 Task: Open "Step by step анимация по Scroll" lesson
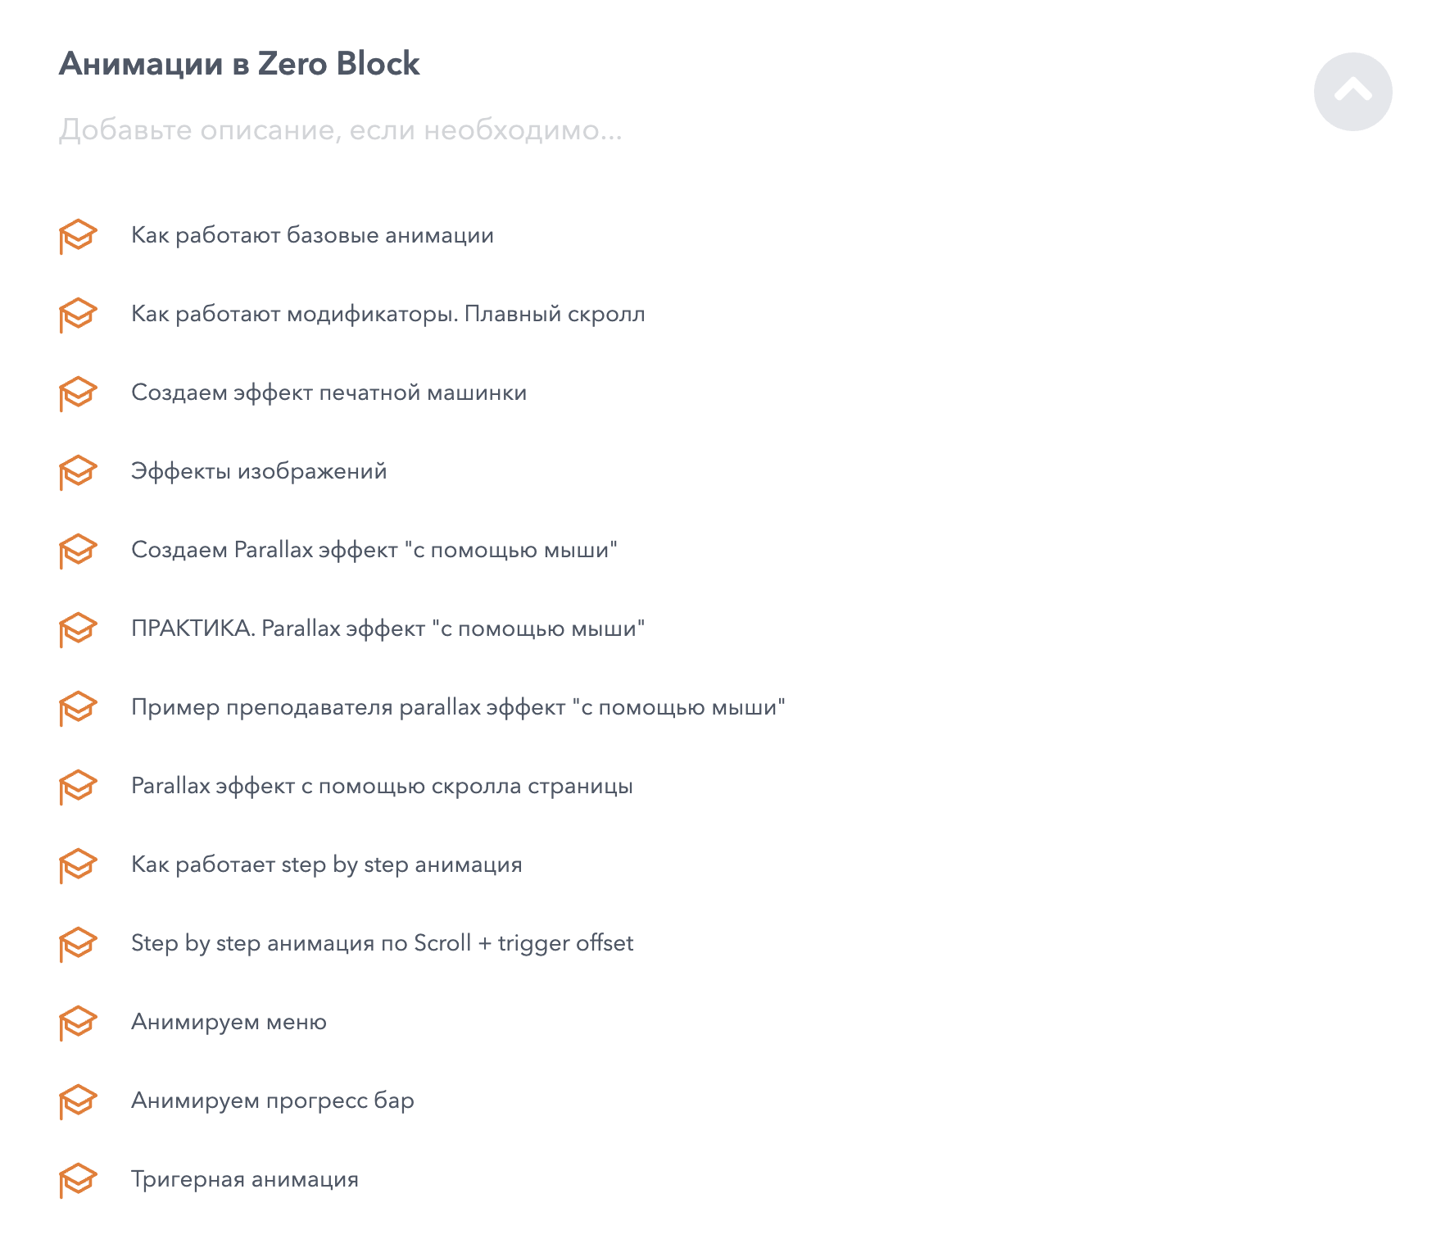382,943
